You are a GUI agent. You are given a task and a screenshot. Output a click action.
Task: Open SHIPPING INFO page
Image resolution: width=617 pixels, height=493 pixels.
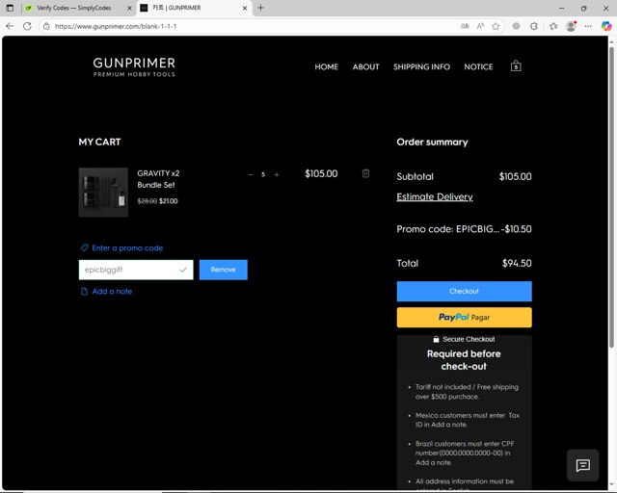click(421, 66)
